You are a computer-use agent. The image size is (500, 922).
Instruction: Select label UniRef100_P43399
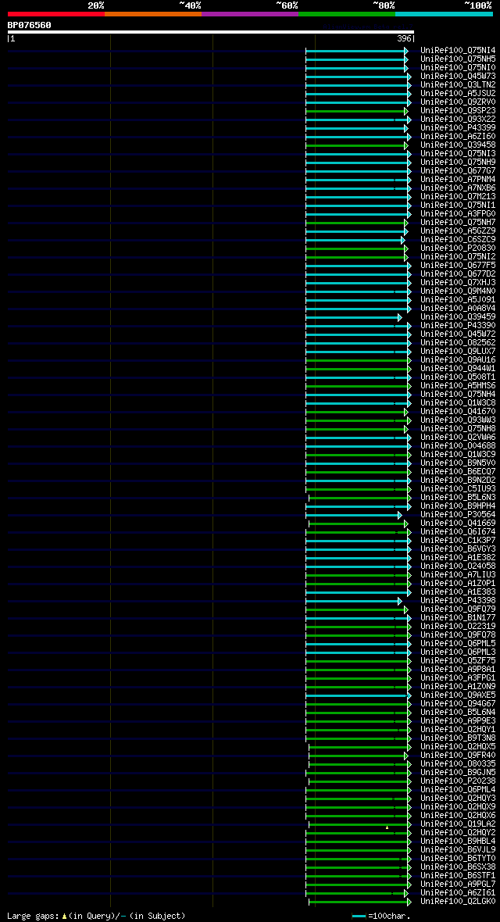(x=459, y=128)
